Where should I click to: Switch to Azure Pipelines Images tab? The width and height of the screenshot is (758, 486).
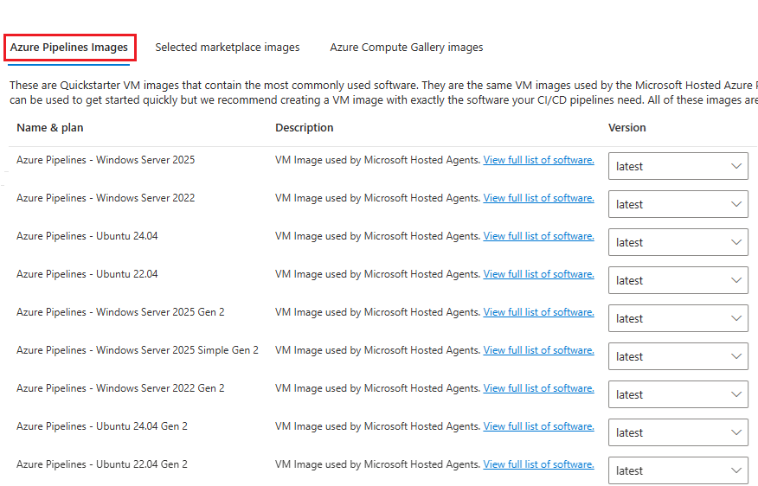click(x=69, y=48)
